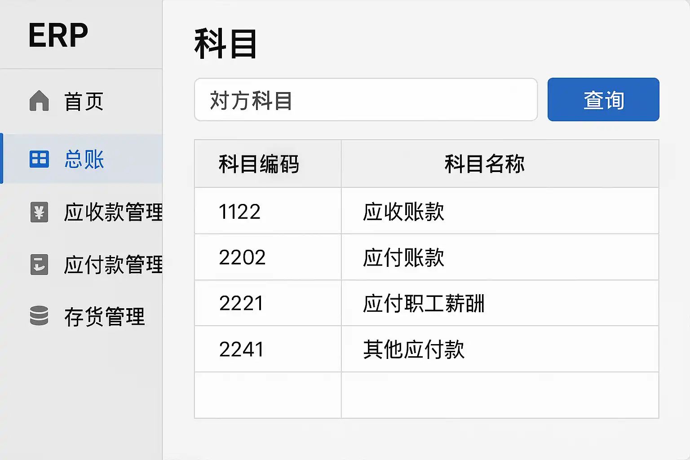Click the 科目编码 column header

pyautogui.click(x=259, y=164)
